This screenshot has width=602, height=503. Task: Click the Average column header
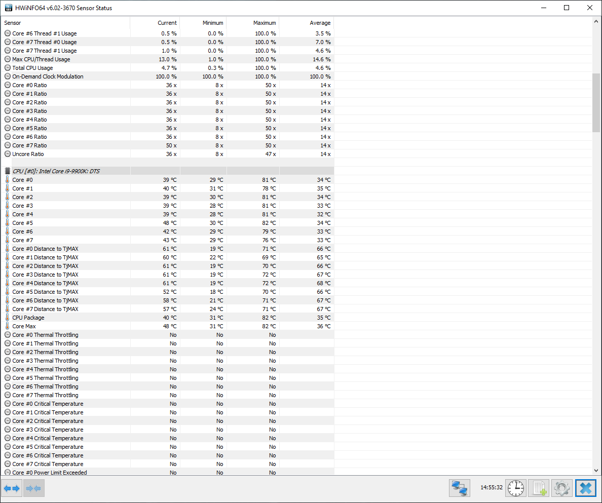click(307, 23)
